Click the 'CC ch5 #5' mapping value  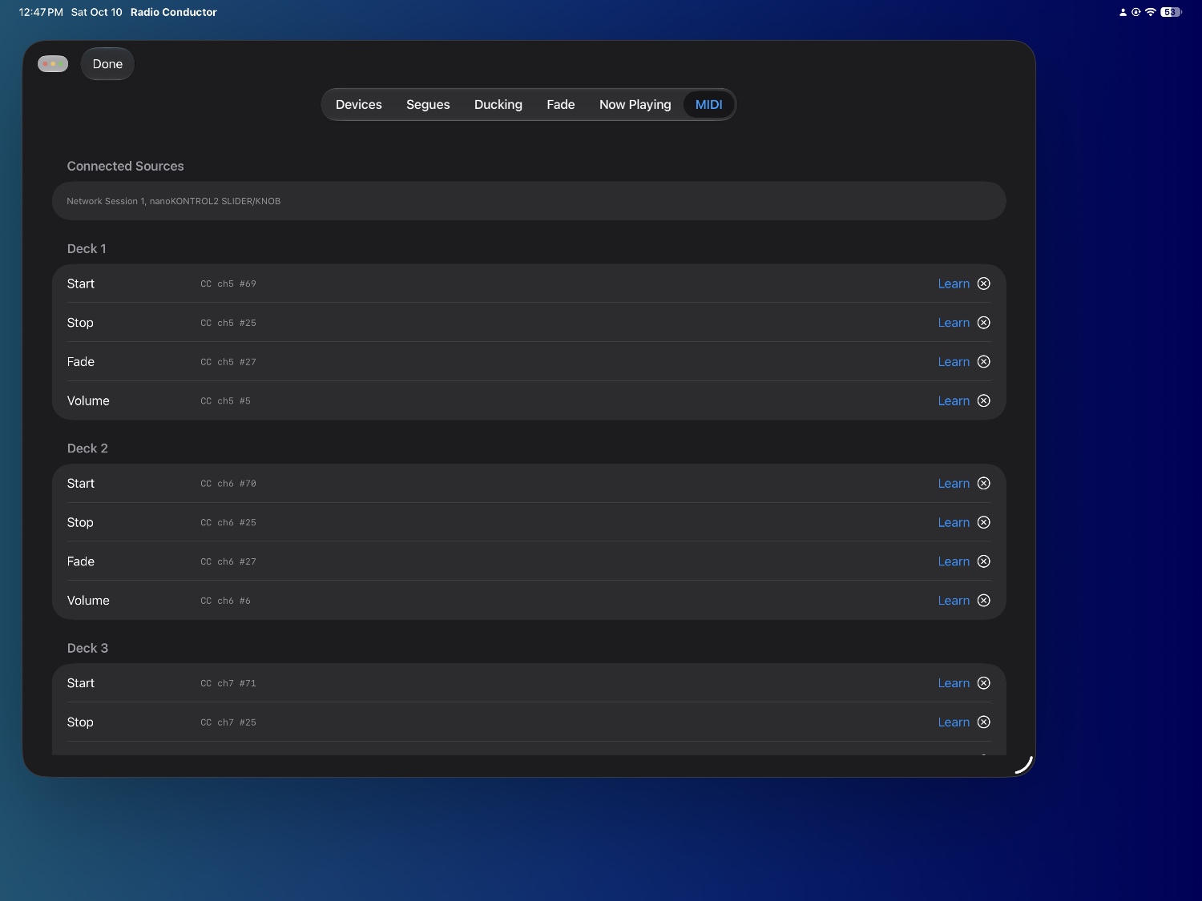click(225, 400)
